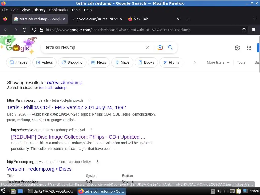
Task: Open the File menu
Action: coord(5,10)
